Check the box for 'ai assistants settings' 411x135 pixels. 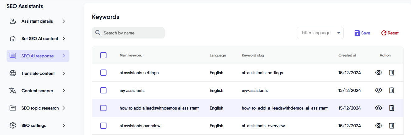[x=103, y=73]
